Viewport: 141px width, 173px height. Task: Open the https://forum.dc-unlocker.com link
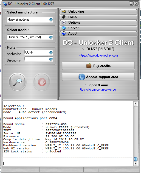pos(98,90)
